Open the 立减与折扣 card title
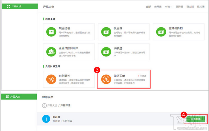 click(x=176, y=28)
